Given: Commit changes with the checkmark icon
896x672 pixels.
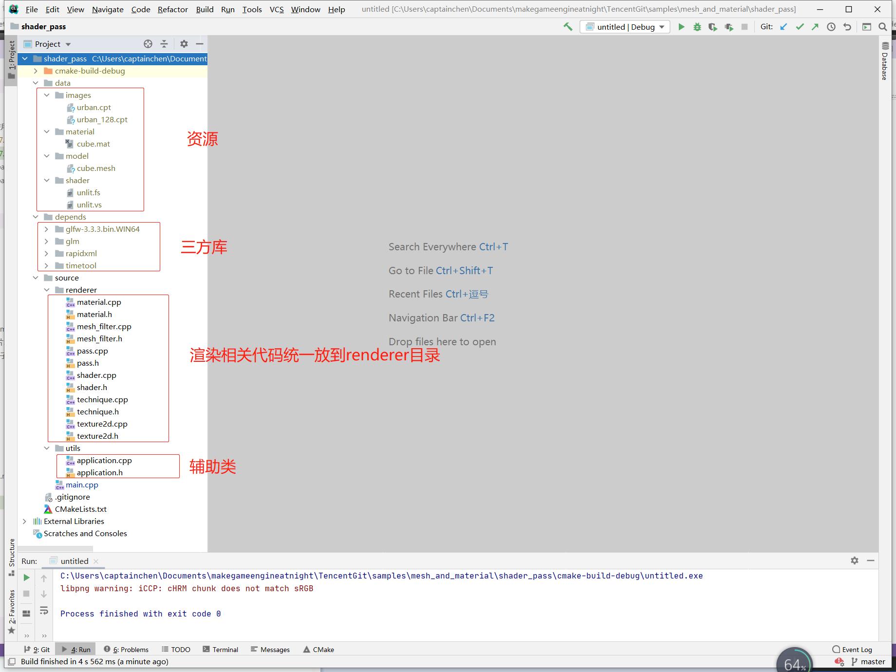Looking at the screenshot, I should coord(800,27).
